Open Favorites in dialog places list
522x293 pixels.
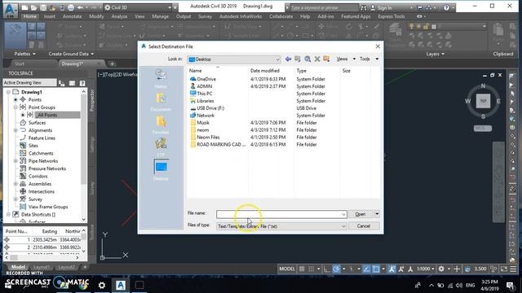[x=161, y=125]
